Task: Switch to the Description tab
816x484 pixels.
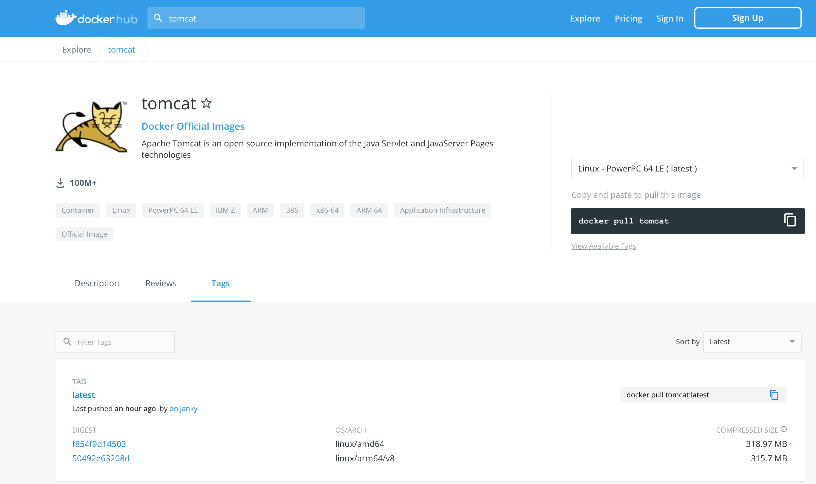Action: pos(97,283)
